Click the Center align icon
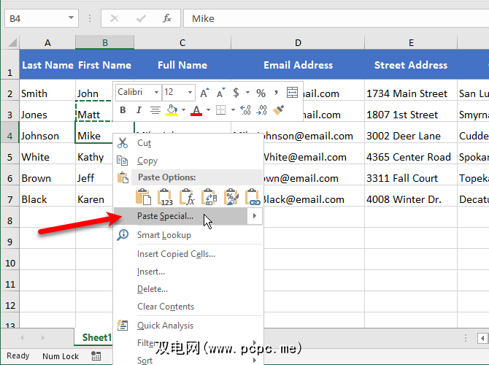The height and width of the screenshot is (365, 489). point(155,109)
